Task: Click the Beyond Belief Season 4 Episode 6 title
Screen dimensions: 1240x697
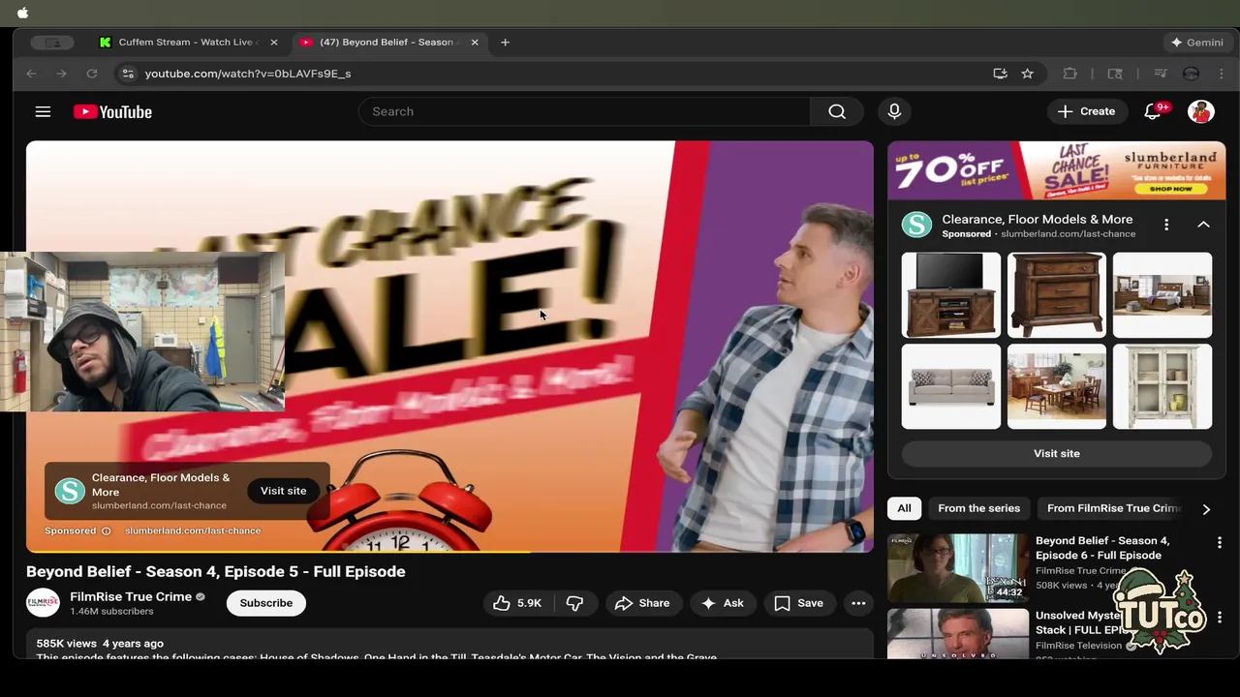Action: click(x=1102, y=548)
